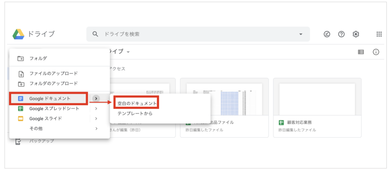Screen dimensions: 390x170
Task: Switch to list view layout
Action: tap(361, 52)
